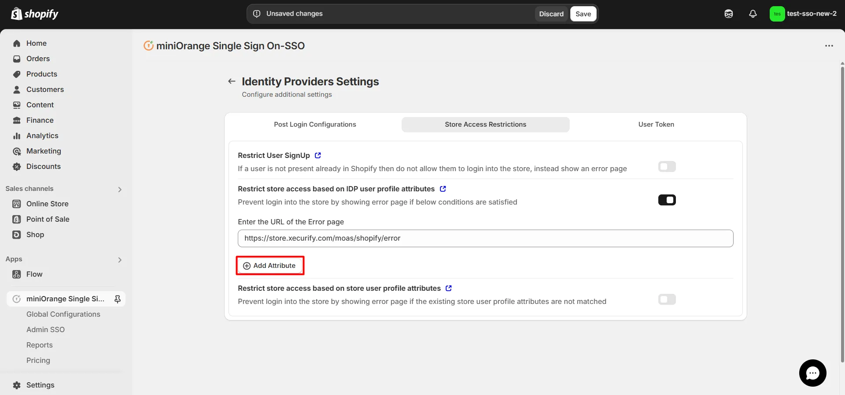Click the Flow app icon

click(17, 274)
